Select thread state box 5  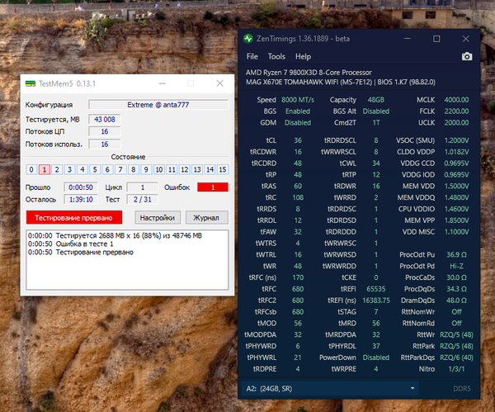pyautogui.click(x=95, y=169)
